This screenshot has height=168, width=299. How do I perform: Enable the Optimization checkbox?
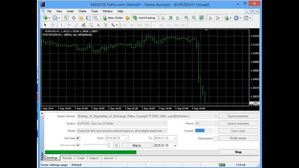(215, 139)
